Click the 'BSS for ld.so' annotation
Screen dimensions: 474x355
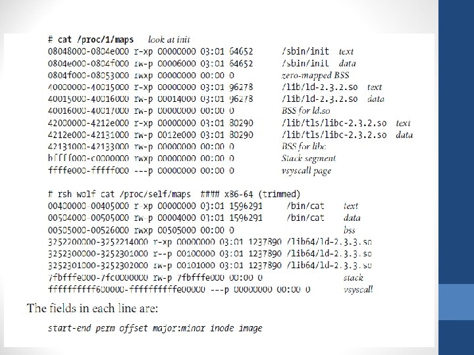click(x=305, y=111)
